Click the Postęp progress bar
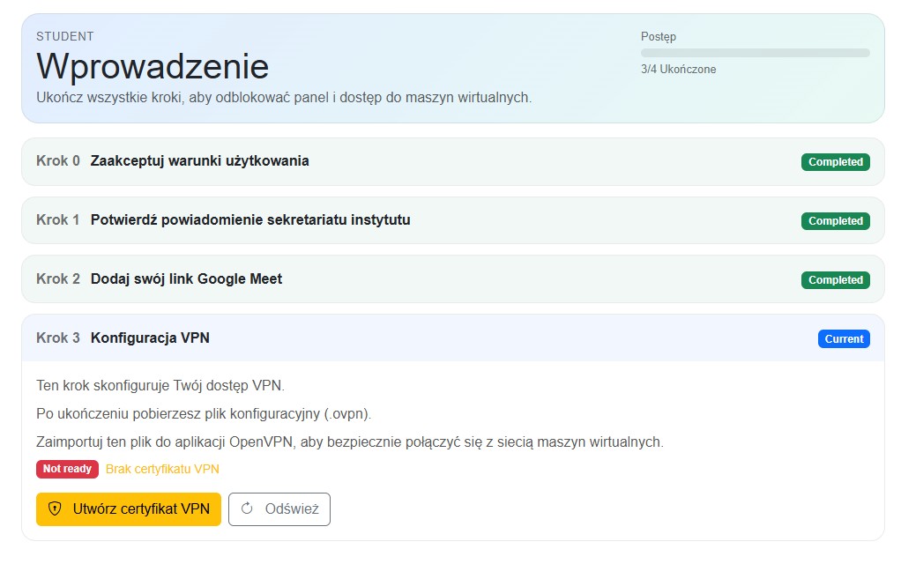The height and width of the screenshot is (564, 901). pyautogui.click(x=755, y=53)
